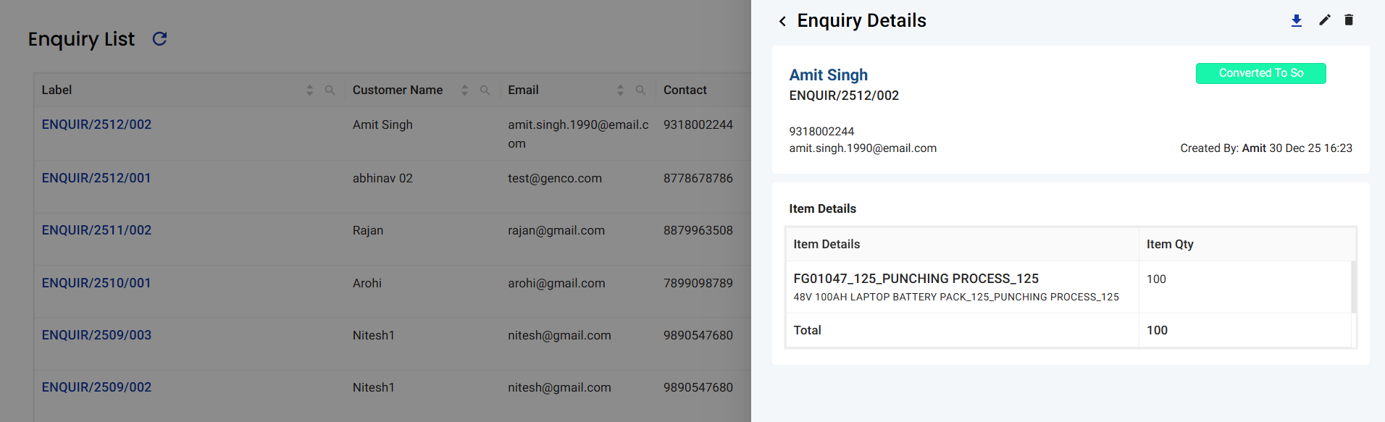The image size is (1385, 422).
Task: Refresh the Enquiry List
Action: click(x=159, y=39)
